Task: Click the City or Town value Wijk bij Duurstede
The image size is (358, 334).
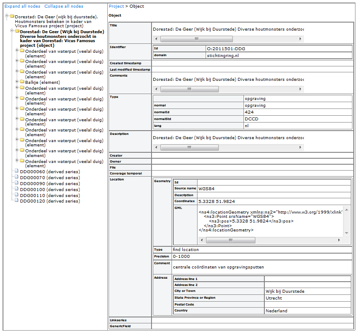Action: pos(285,291)
